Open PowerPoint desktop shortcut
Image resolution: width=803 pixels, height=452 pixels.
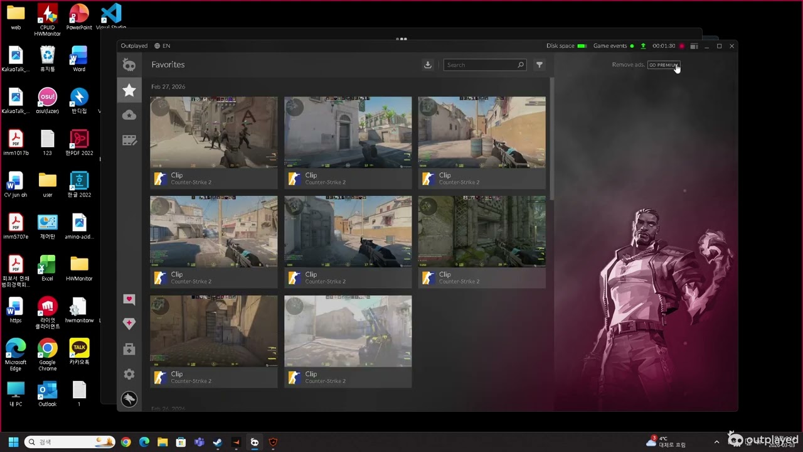coord(79,17)
